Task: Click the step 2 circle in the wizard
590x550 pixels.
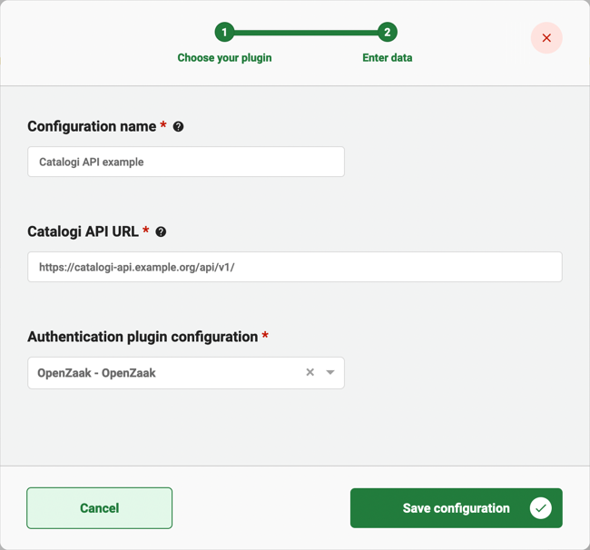Action: click(388, 33)
